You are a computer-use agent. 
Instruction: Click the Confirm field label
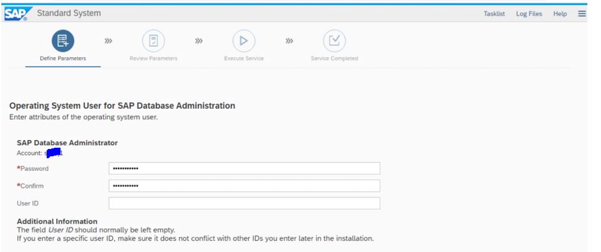click(x=30, y=186)
